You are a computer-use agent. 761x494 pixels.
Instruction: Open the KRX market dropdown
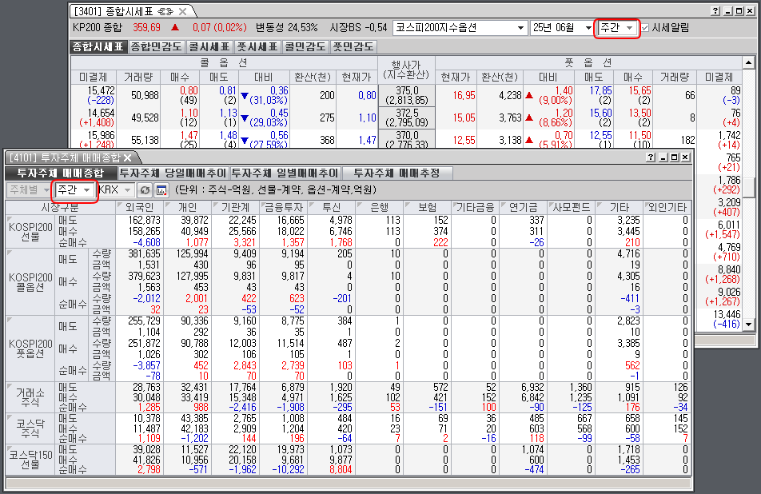(x=126, y=191)
